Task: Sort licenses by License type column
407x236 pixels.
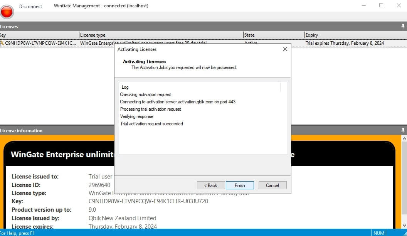Action: pos(161,35)
